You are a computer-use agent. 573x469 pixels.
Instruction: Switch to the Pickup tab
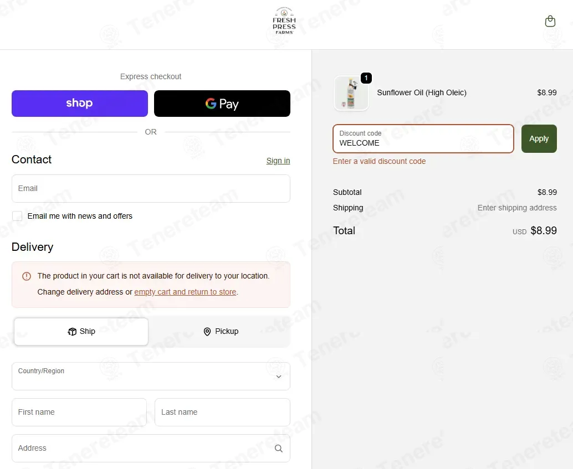(221, 331)
